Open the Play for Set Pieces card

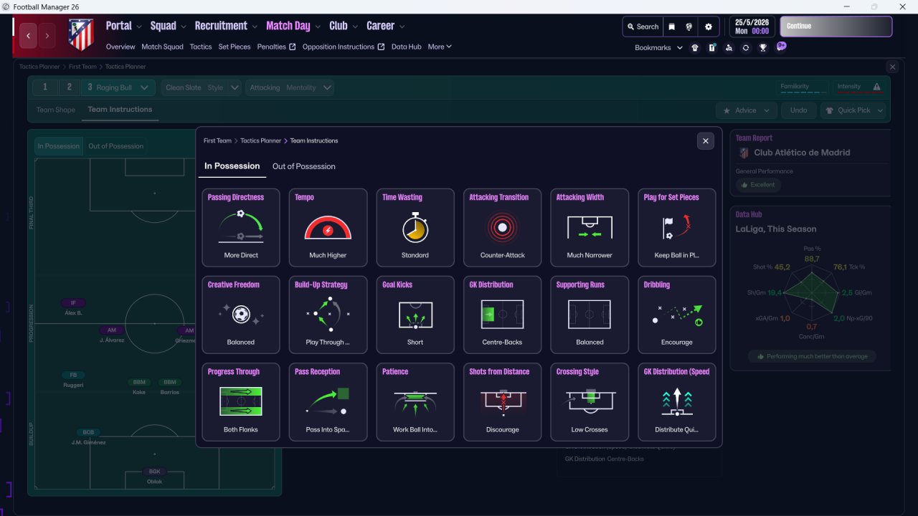[x=676, y=228]
